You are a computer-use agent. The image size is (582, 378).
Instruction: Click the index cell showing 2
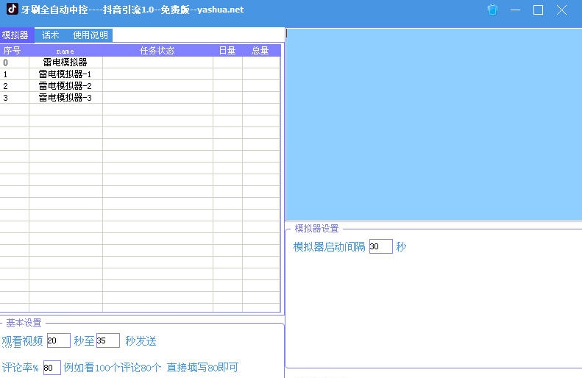point(14,86)
